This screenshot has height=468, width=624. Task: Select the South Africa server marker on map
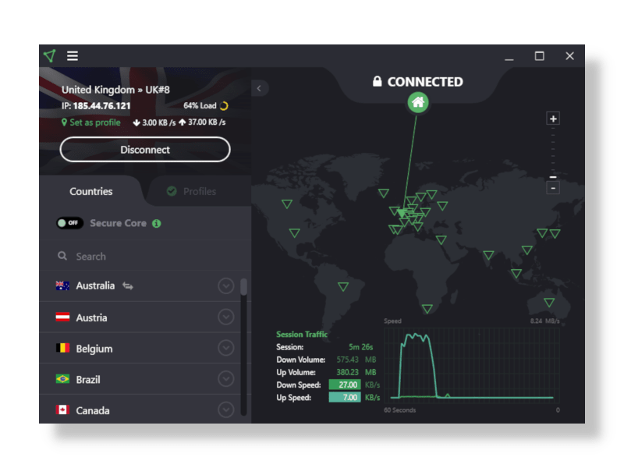(x=427, y=308)
